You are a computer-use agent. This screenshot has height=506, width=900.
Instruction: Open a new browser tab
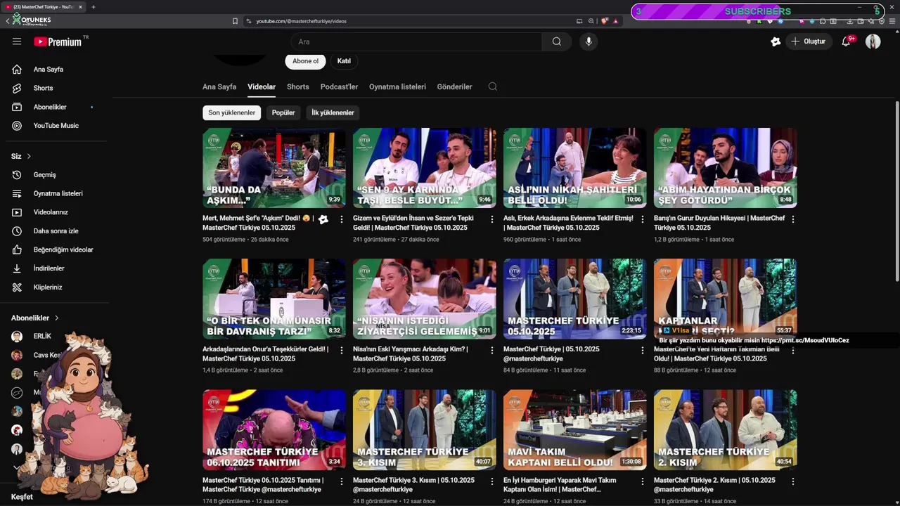(x=94, y=7)
